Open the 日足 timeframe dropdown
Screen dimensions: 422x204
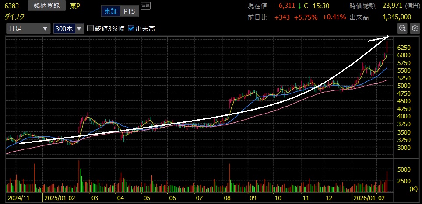(28, 29)
